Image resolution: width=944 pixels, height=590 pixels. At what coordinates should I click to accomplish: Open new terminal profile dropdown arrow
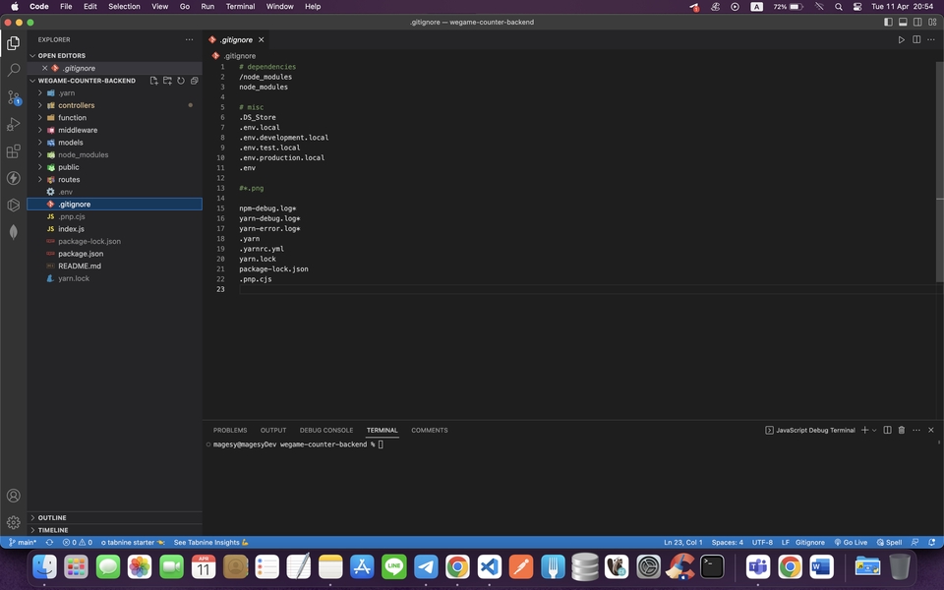pos(874,430)
